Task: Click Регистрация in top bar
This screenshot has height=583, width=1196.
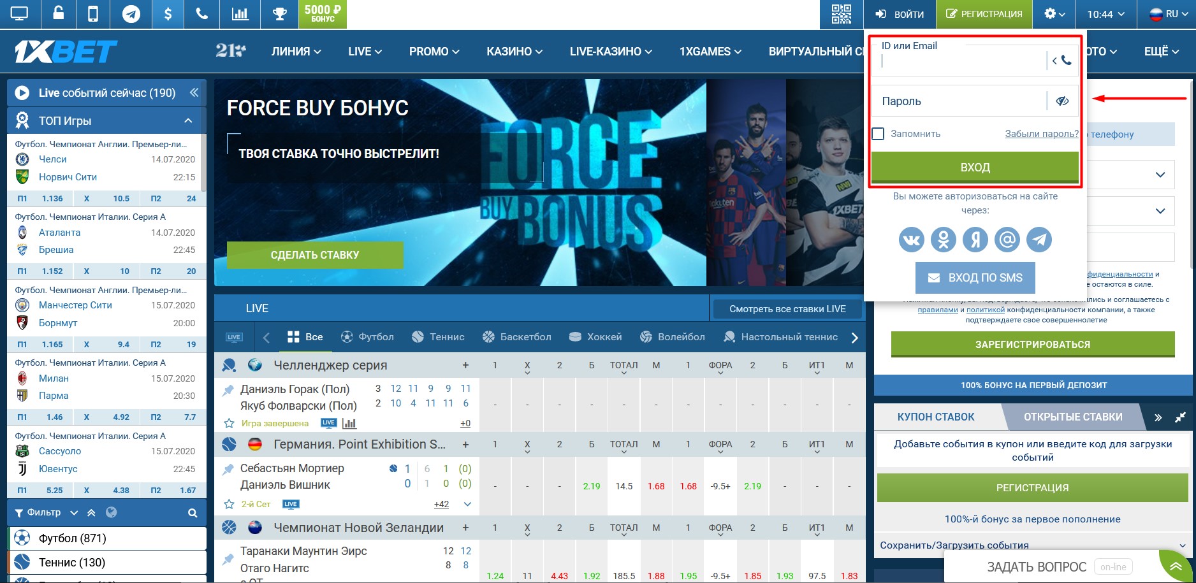Action: pyautogui.click(x=984, y=14)
